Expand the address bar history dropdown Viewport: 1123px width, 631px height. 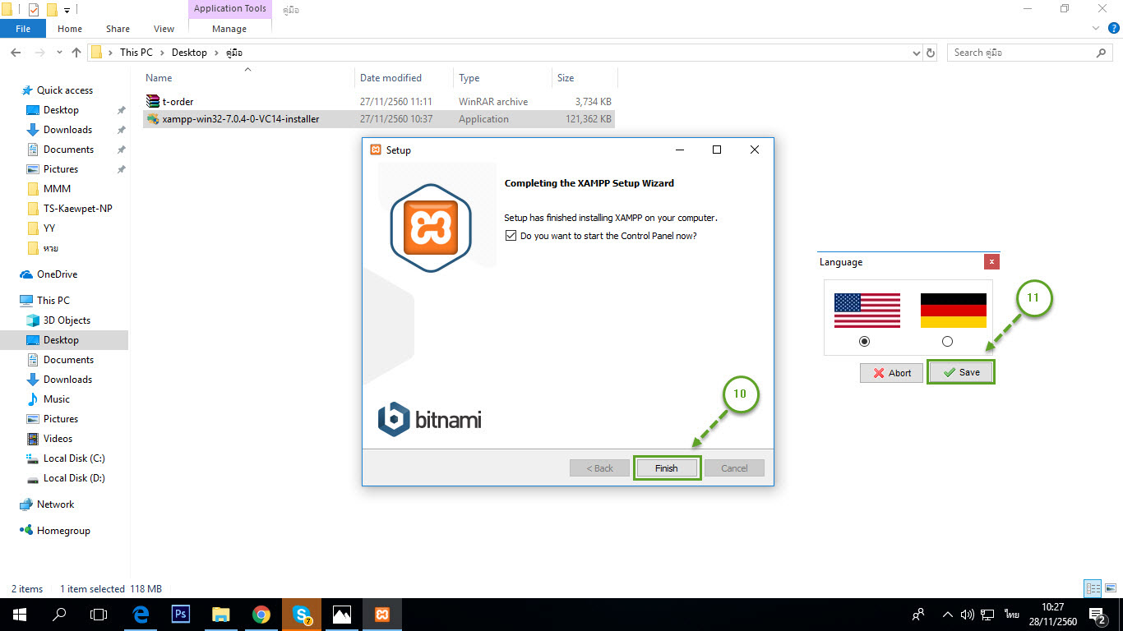pos(917,53)
